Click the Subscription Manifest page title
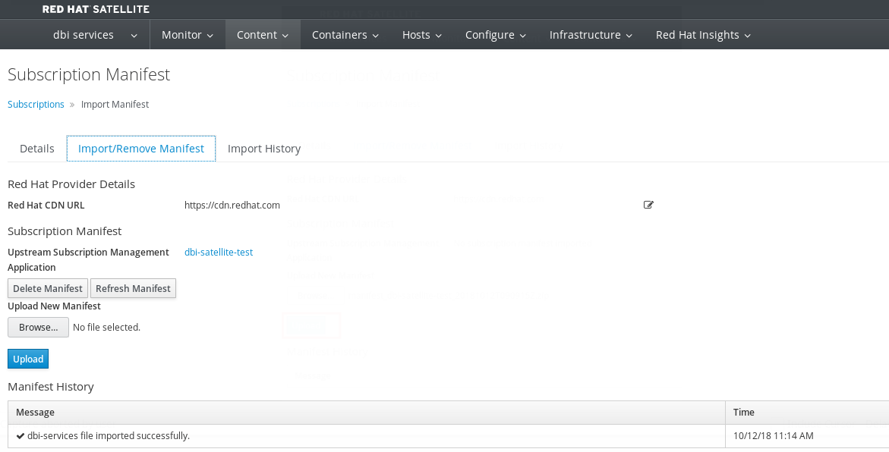Image resolution: width=889 pixels, height=452 pixels. pyautogui.click(x=89, y=75)
